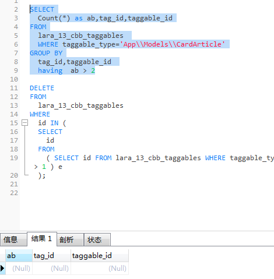Click the FROM keyword on line 12
The height and width of the screenshot is (279, 274).
click(38, 97)
